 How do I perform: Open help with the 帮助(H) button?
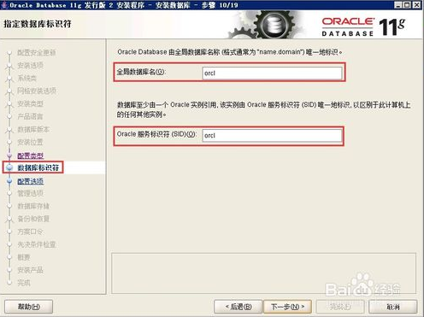(29, 307)
